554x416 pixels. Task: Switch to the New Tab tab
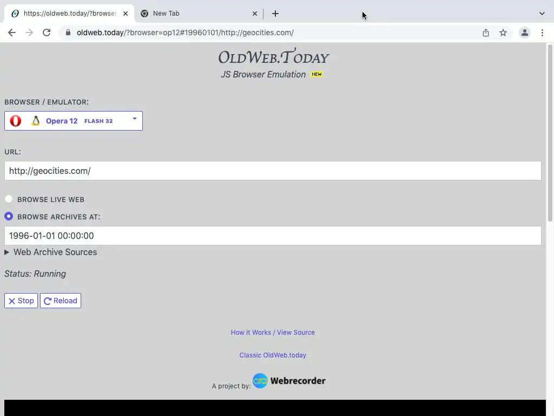199,14
